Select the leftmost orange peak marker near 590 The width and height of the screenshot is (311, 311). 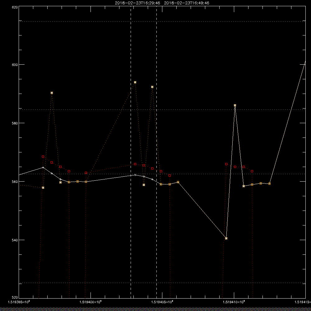tap(52, 93)
